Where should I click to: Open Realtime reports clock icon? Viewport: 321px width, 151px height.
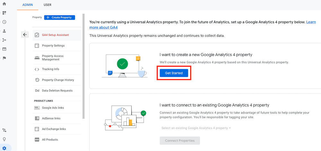tap(4, 22)
